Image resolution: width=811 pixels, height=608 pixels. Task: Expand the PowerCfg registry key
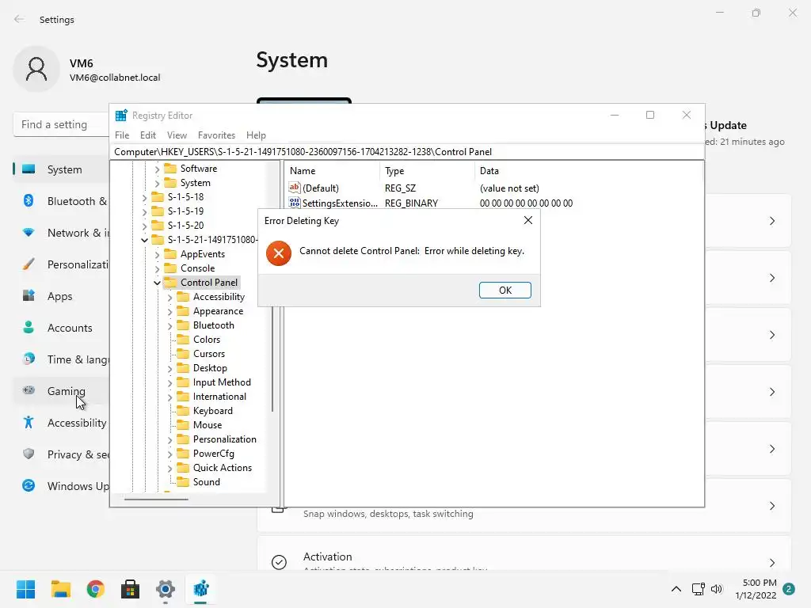pyautogui.click(x=169, y=454)
